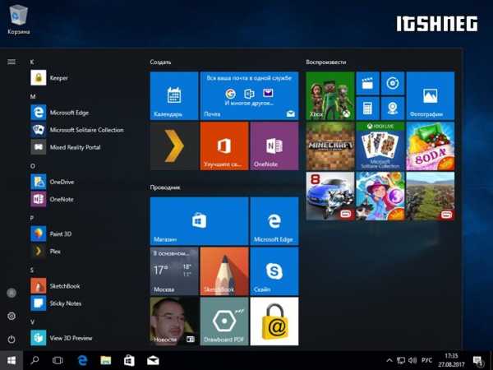
Task: Open Sticky Notes
Action: tap(56, 303)
